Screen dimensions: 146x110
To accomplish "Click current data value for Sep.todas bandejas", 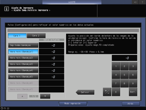I will [51, 45].
